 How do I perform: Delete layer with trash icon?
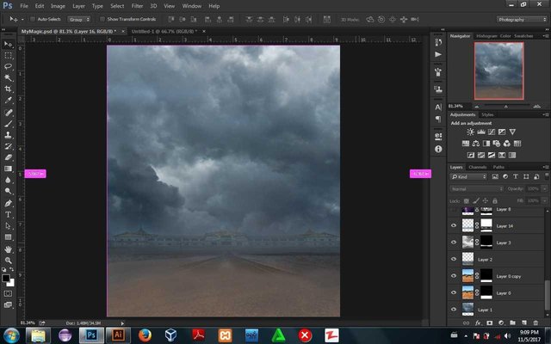pyautogui.click(x=536, y=322)
